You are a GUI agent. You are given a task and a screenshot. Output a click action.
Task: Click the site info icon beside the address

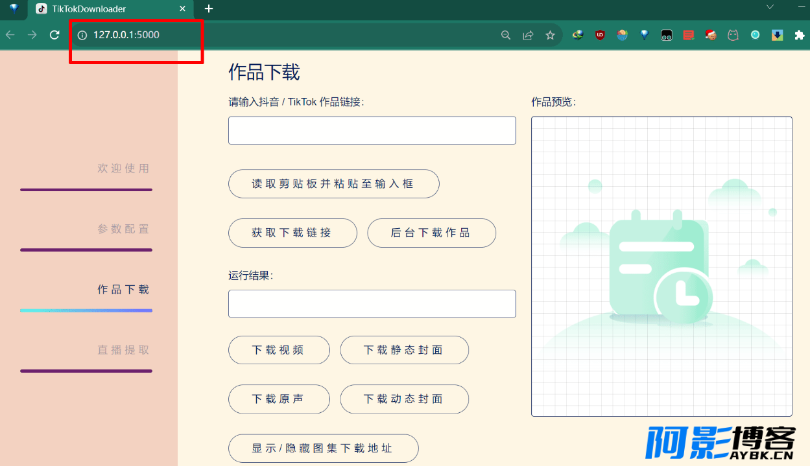82,35
